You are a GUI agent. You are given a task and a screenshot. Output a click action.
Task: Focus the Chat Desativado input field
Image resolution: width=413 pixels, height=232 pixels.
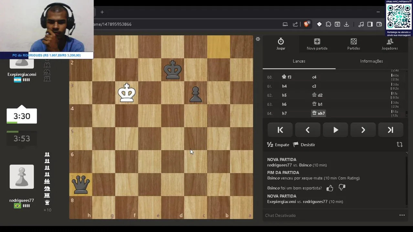tap(330, 215)
